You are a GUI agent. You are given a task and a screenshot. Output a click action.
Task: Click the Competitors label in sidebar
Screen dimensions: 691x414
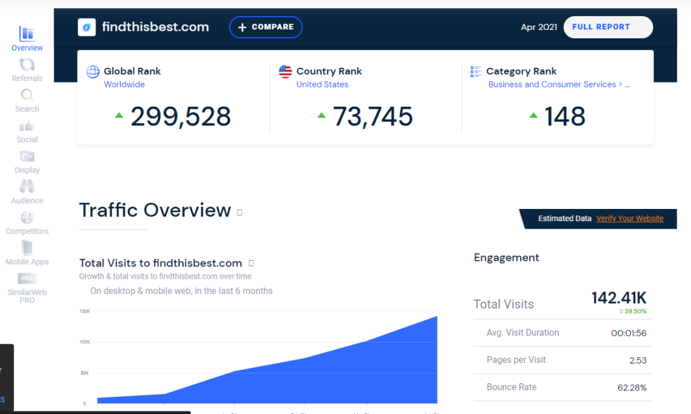pos(27,231)
